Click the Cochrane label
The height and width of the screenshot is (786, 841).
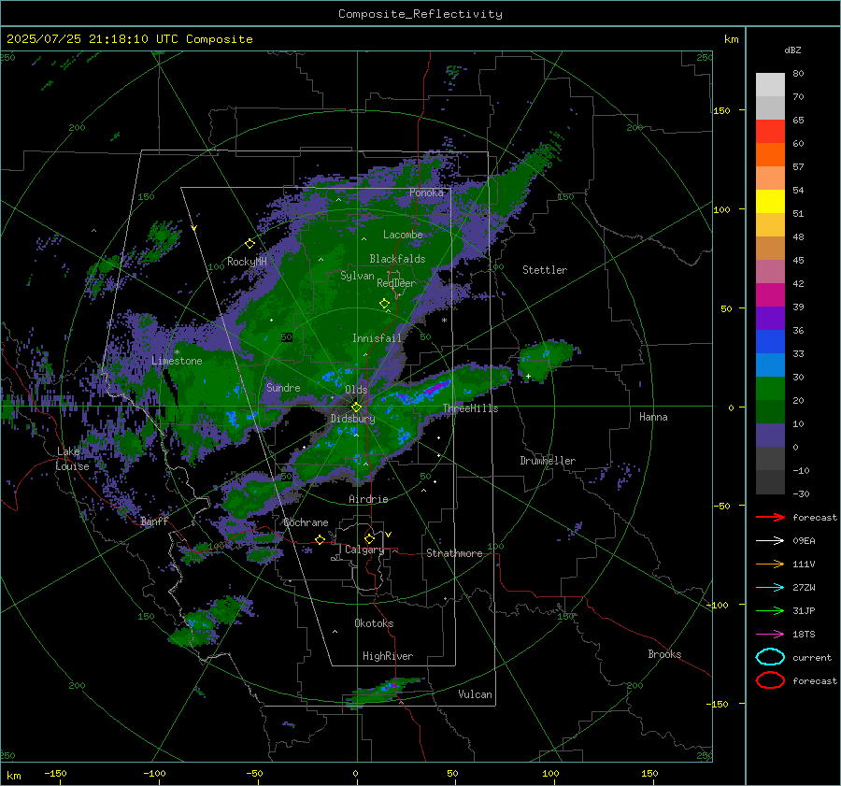306,522
